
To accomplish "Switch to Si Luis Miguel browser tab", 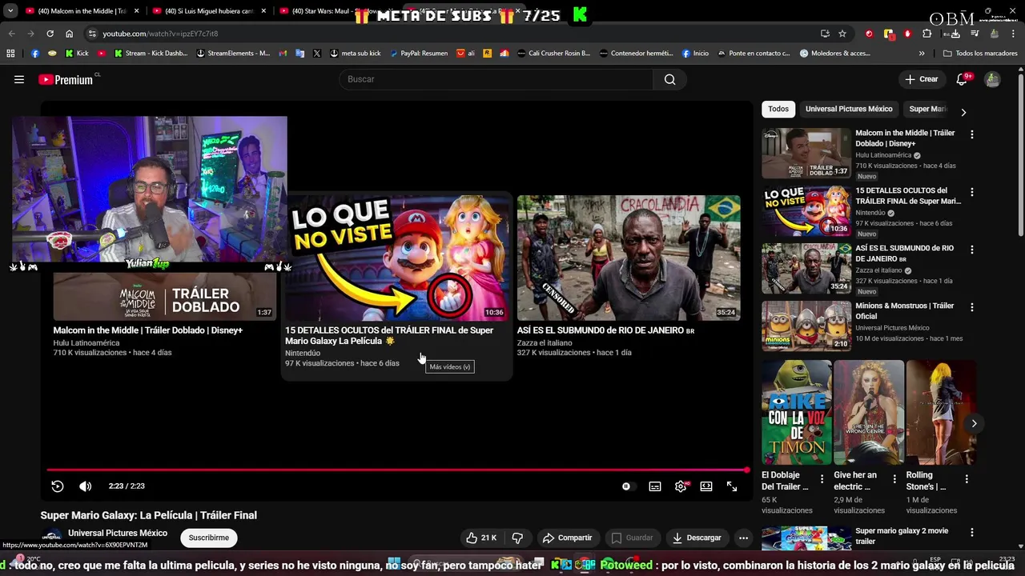I will pos(210,11).
